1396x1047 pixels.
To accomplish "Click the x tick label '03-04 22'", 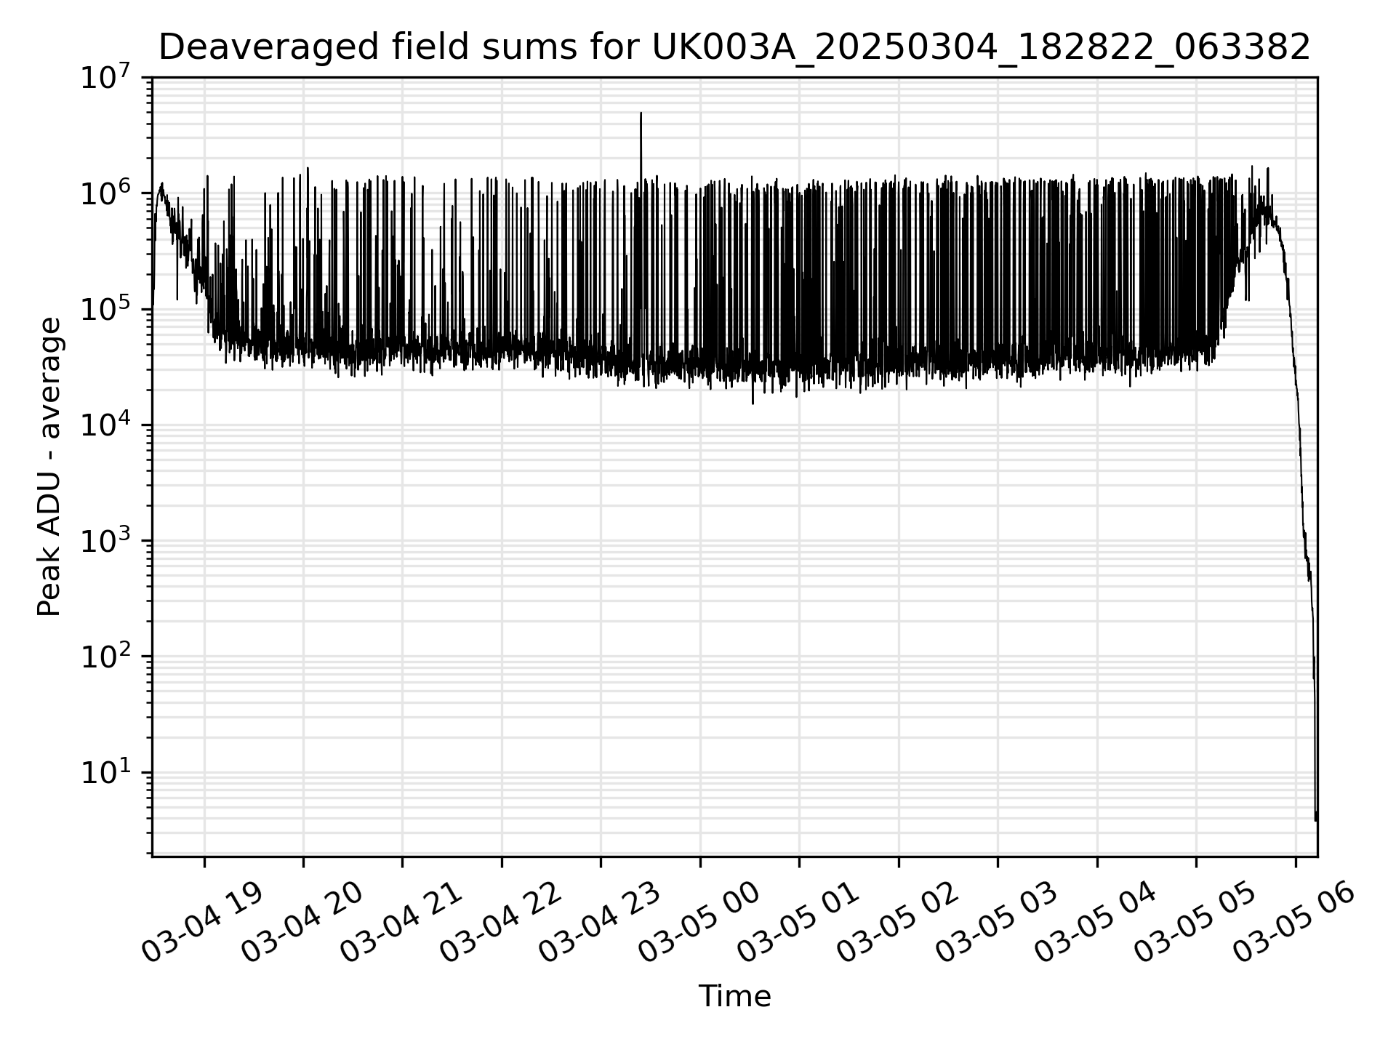I will point(500,923).
